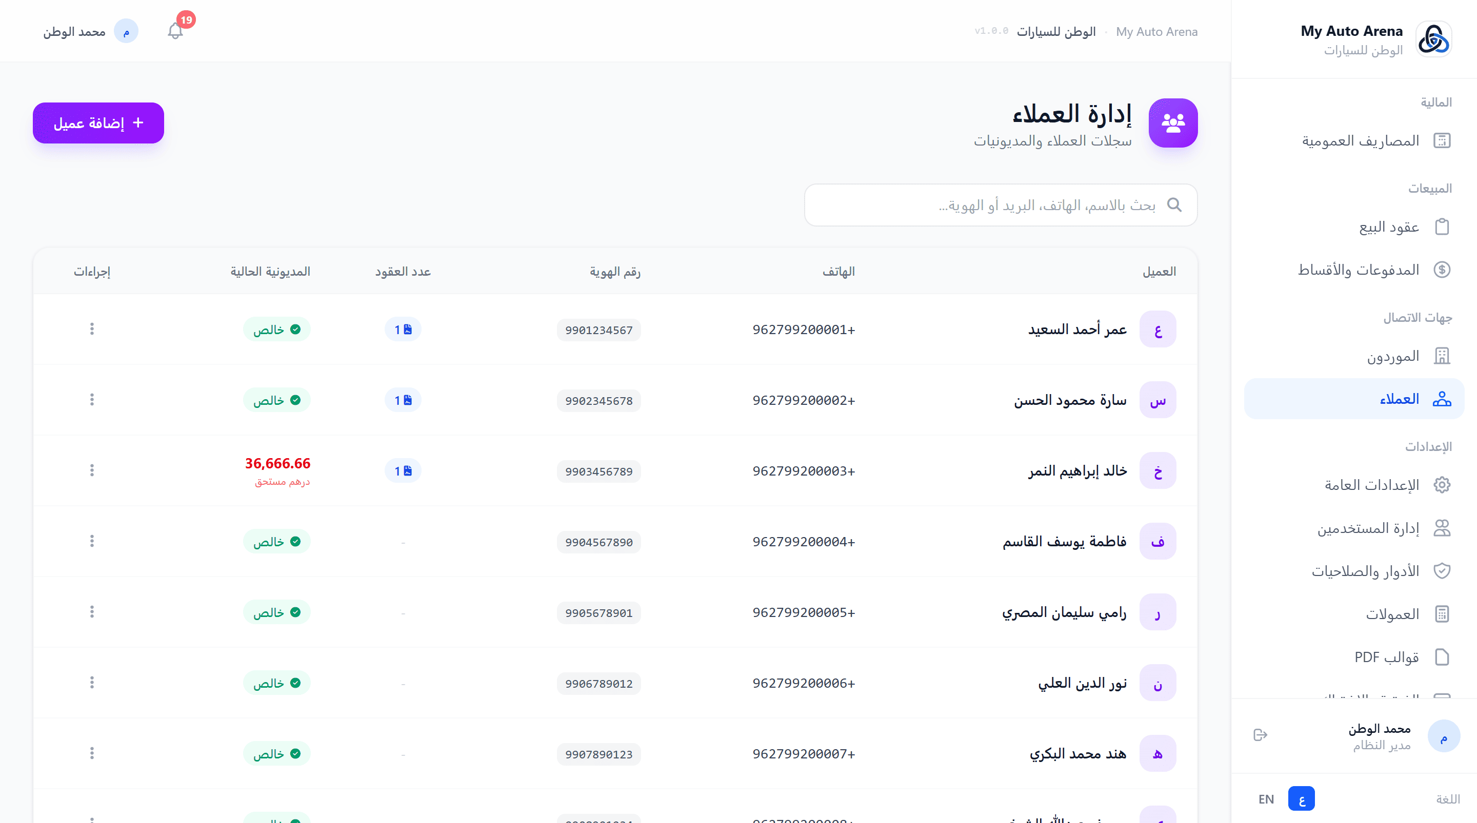Image resolution: width=1477 pixels, height=823 pixels.
Task: Click avatar ن of نور الدين العلي
Action: coord(1157,683)
